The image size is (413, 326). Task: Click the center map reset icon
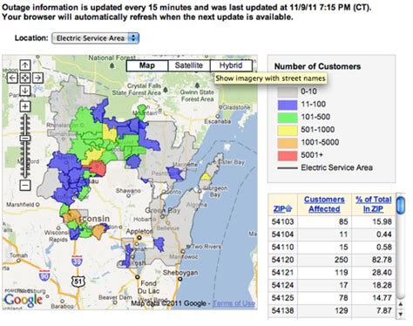[x=25, y=78]
